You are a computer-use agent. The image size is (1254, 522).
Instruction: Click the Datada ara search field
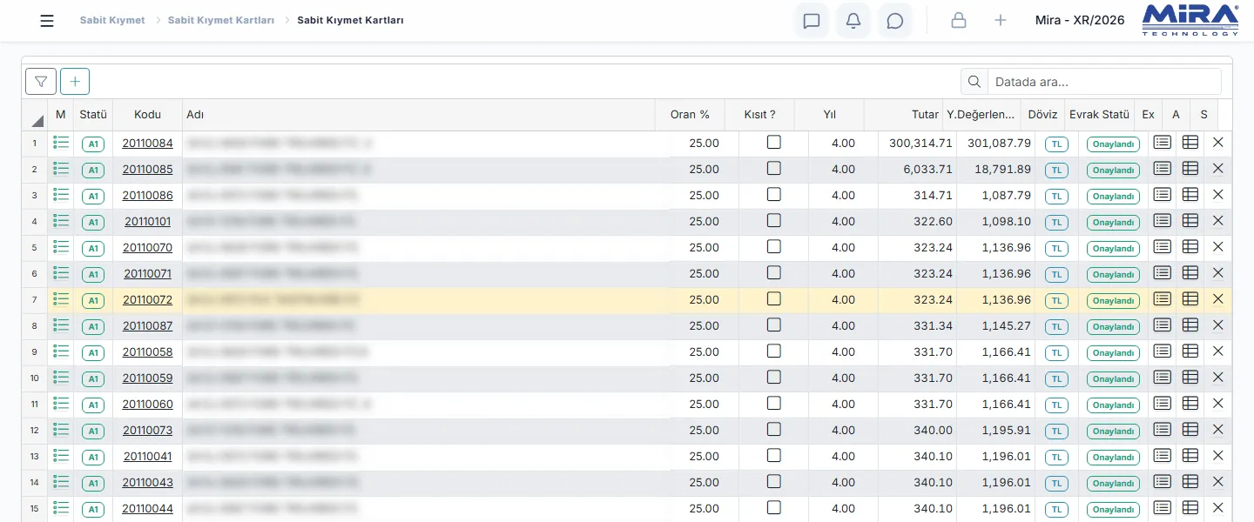pyautogui.click(x=1103, y=82)
